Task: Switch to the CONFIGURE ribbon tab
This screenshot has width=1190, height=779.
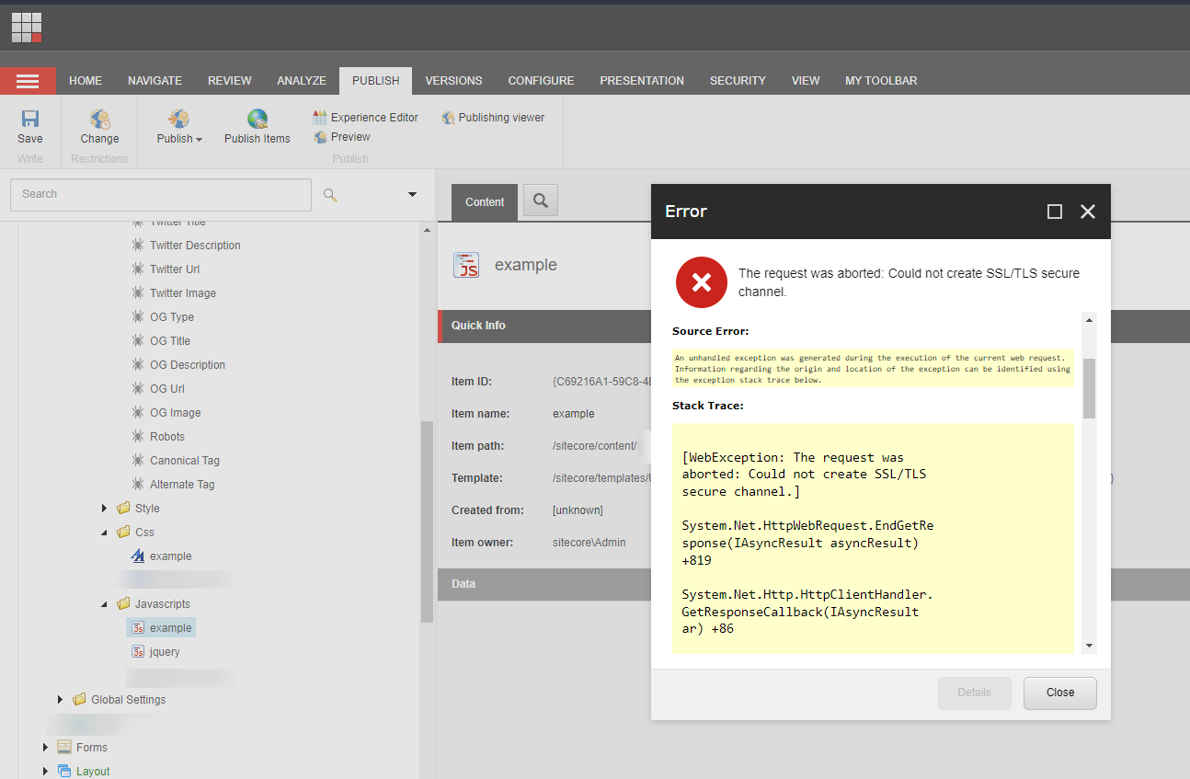Action: 541,81
